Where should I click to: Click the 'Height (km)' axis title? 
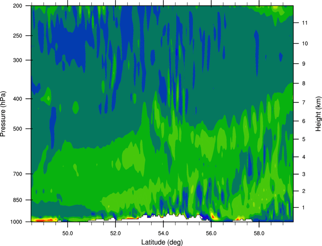[x=318, y=114]
